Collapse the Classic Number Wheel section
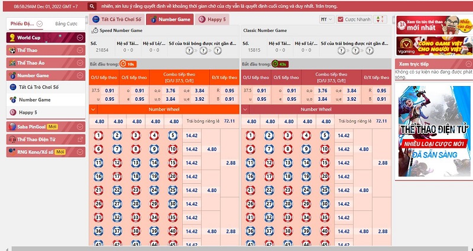 [245, 110]
